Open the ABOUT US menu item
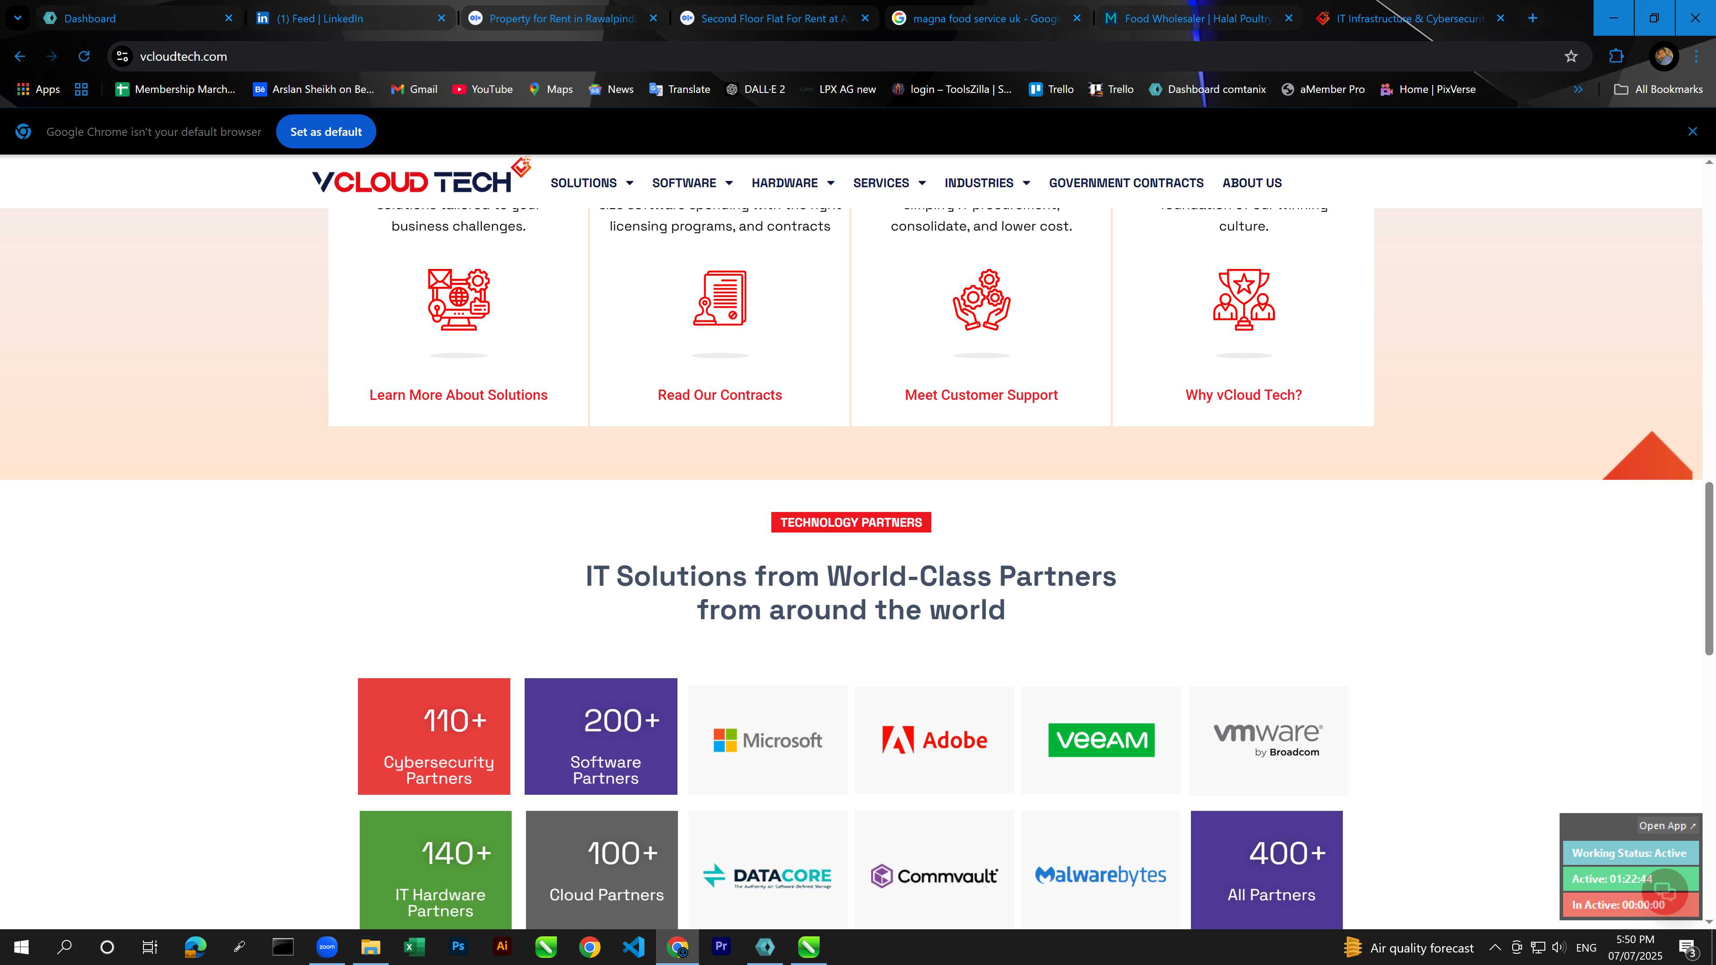 click(x=1252, y=183)
